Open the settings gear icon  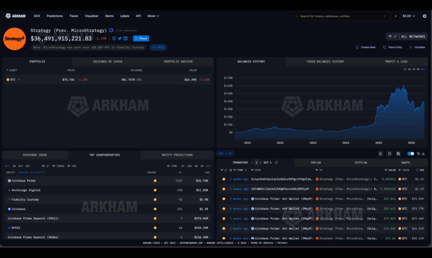pos(424,16)
